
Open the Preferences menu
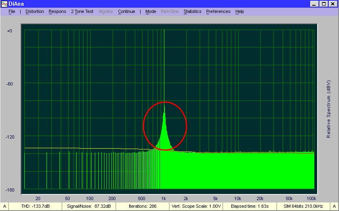coord(218,11)
